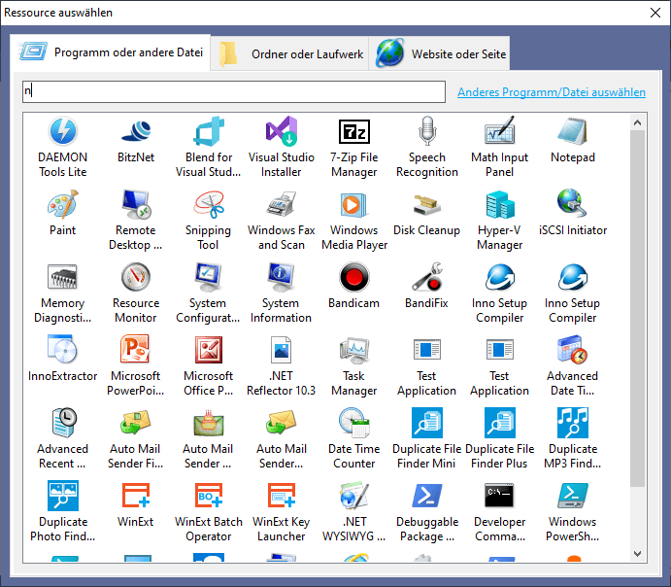Select iSCSI Initiator icon
671x587 pixels.
(x=572, y=203)
